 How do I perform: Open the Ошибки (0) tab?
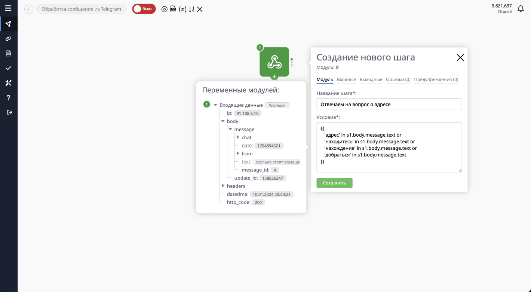point(398,80)
